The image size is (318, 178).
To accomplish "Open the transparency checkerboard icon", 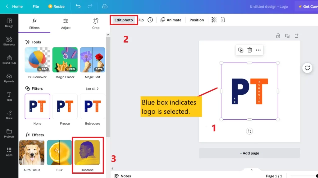I will point(214,20).
